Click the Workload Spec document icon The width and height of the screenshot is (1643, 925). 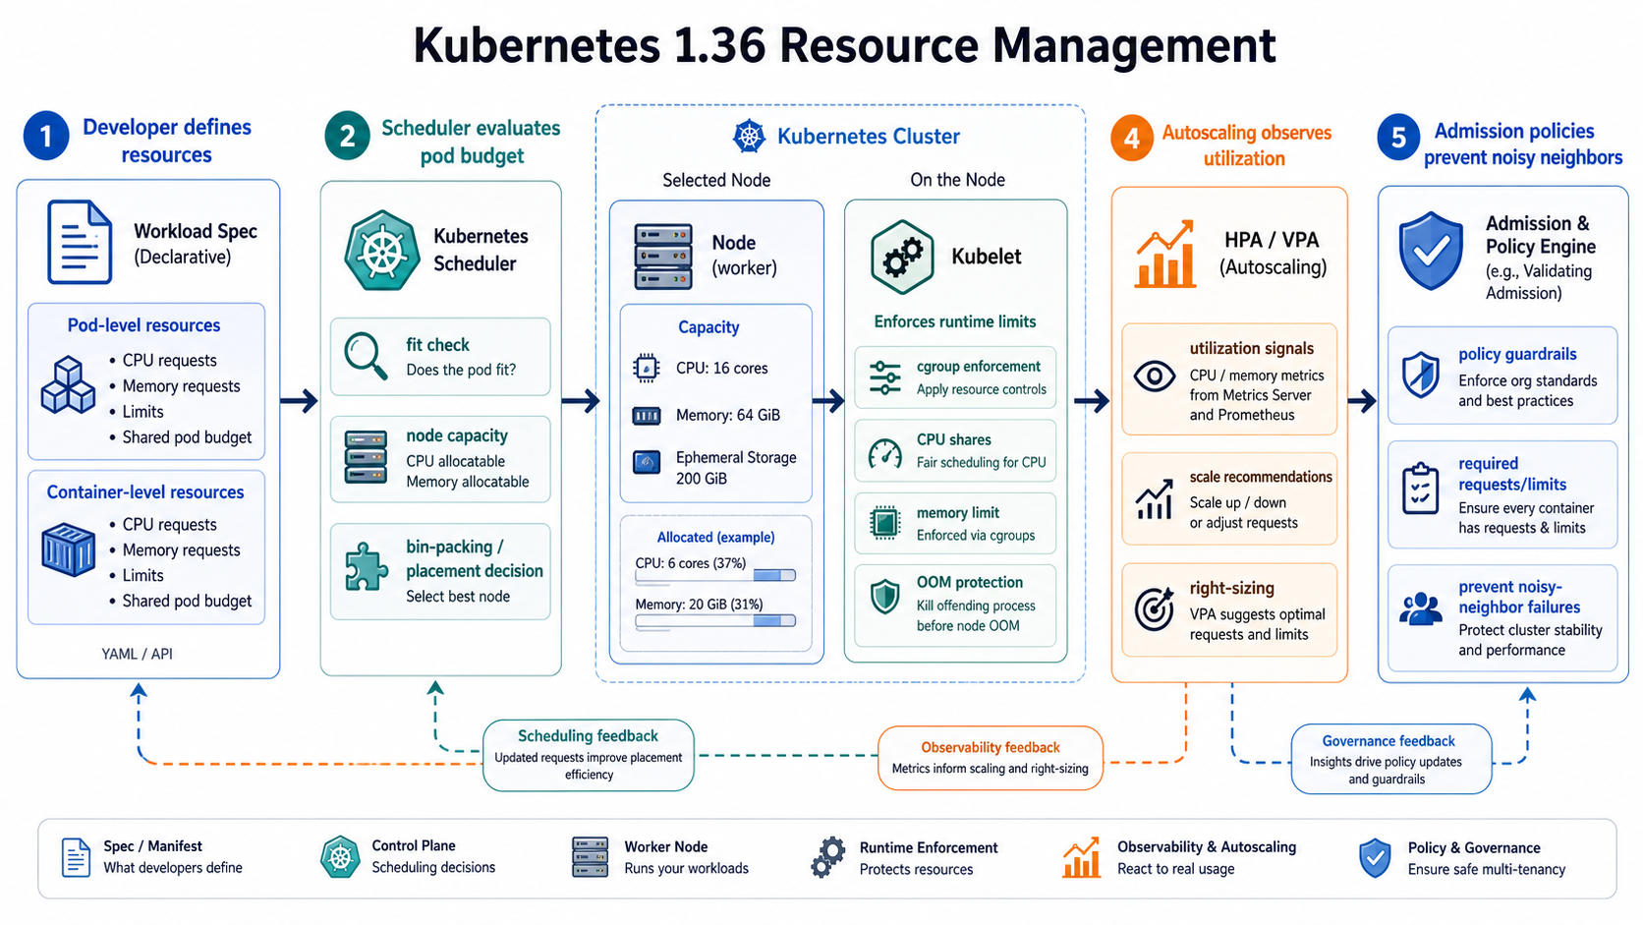point(80,242)
